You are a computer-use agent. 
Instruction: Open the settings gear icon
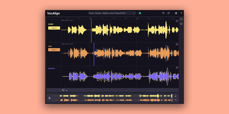(x=176, y=13)
